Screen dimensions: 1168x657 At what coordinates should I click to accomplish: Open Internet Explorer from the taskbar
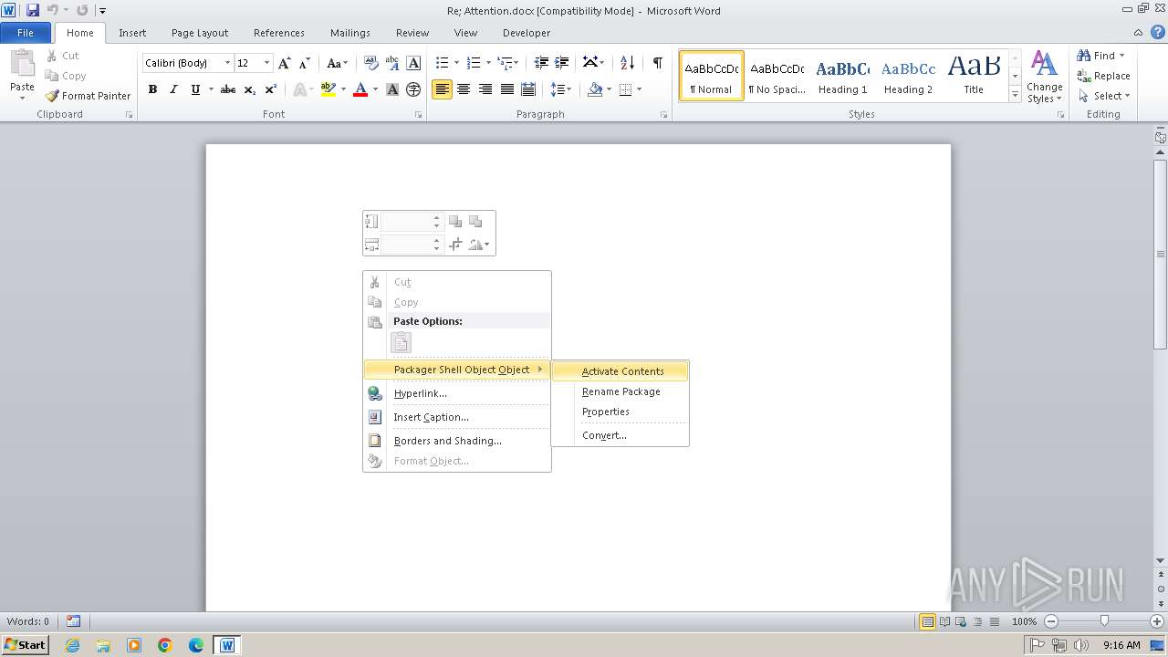pos(72,645)
